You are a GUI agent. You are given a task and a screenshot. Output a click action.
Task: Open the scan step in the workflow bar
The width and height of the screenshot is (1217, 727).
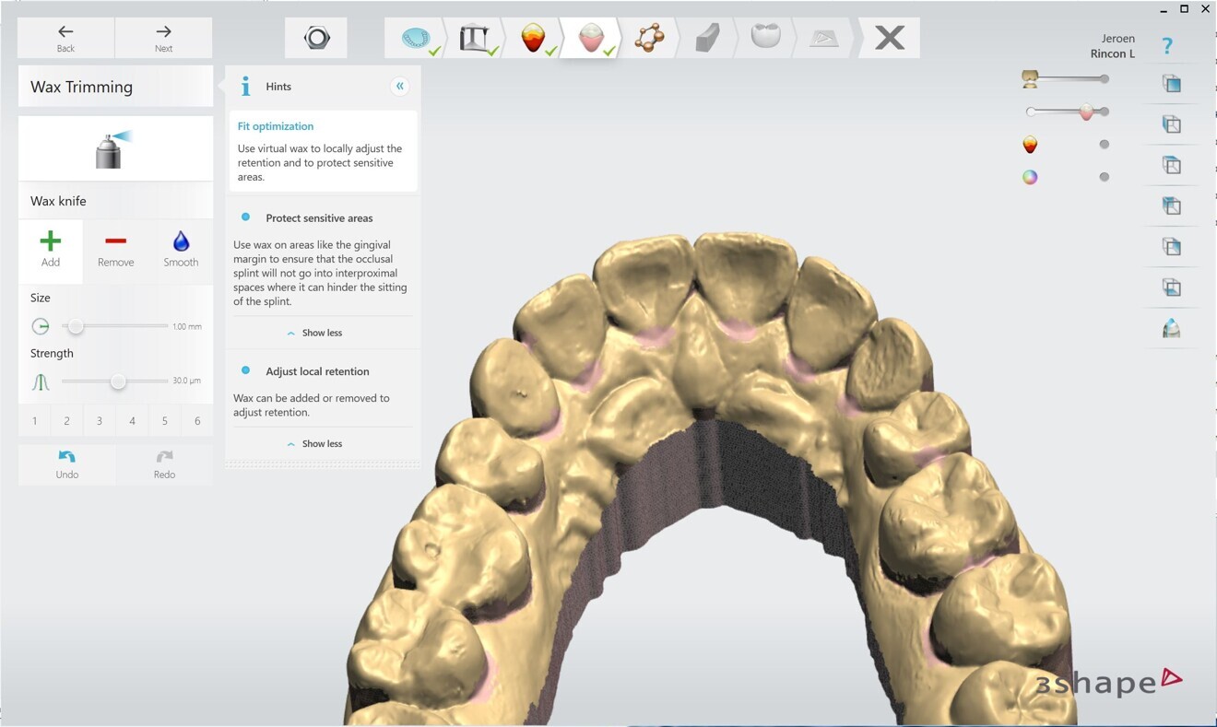[417, 37]
